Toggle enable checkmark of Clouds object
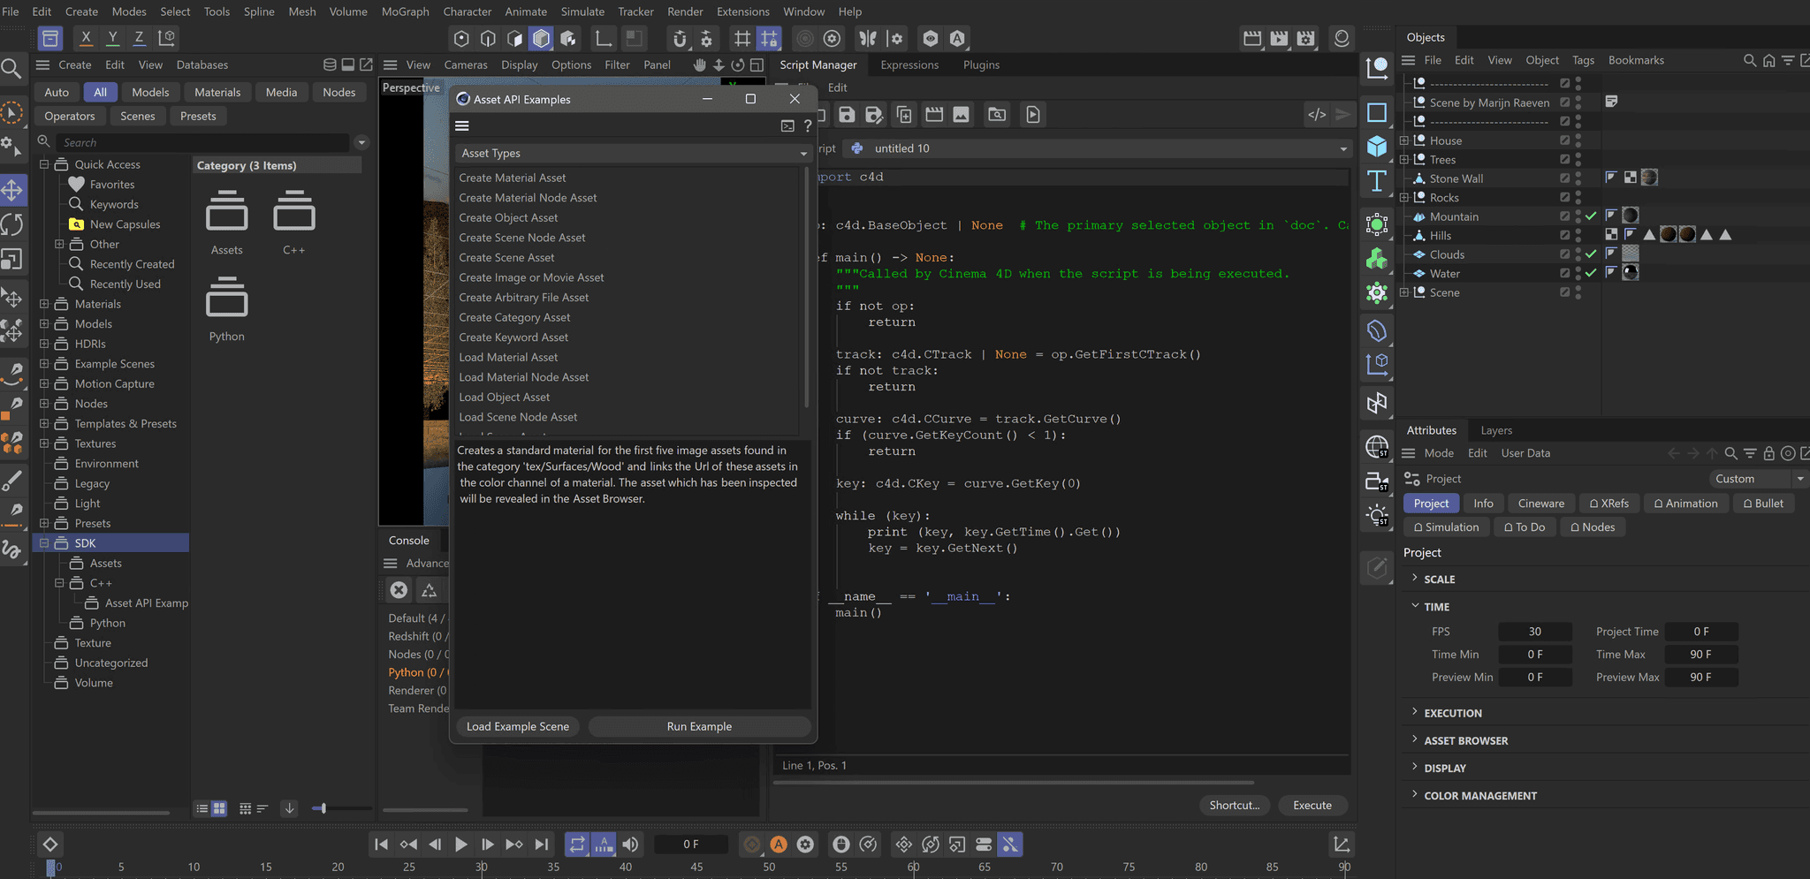 point(1591,254)
